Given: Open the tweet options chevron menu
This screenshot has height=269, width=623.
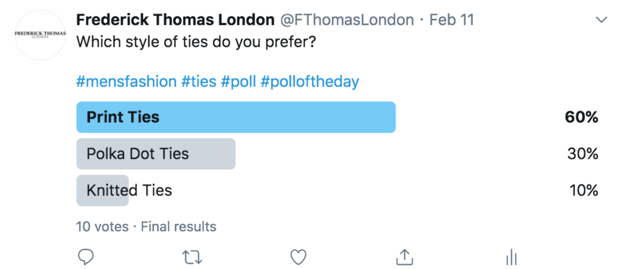Looking at the screenshot, I should [x=602, y=20].
